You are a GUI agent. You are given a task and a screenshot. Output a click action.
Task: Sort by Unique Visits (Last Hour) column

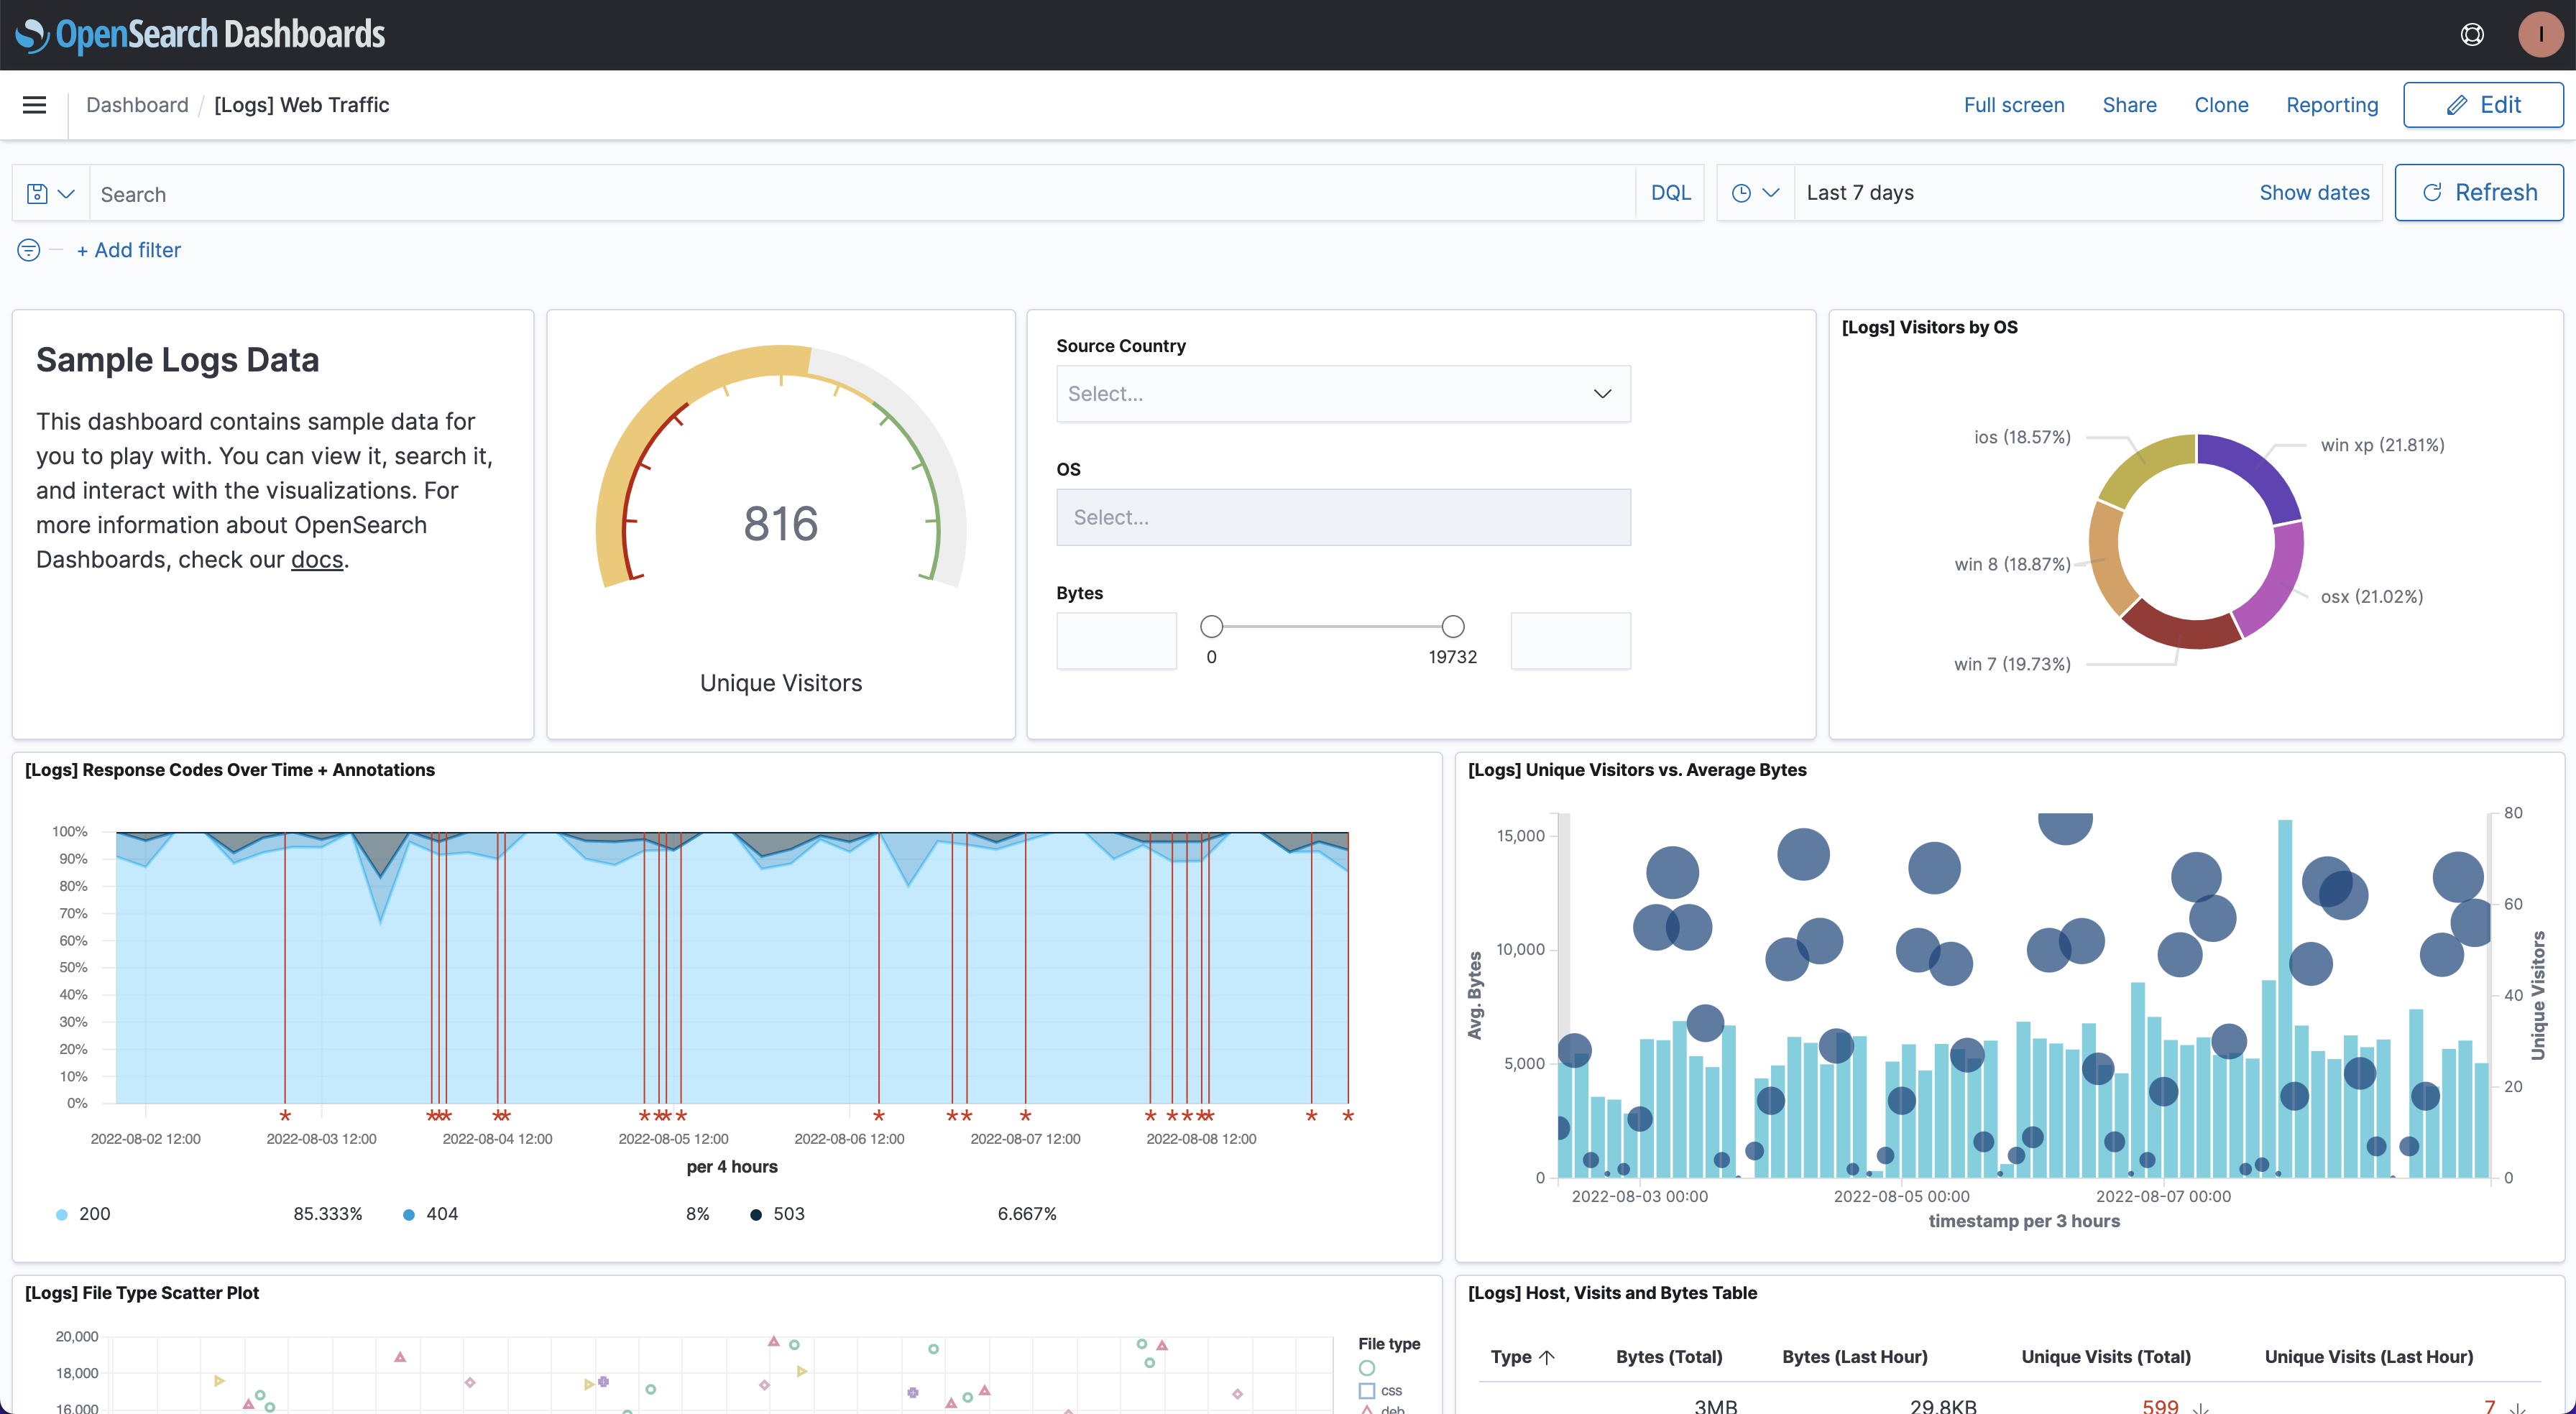click(x=2368, y=1357)
